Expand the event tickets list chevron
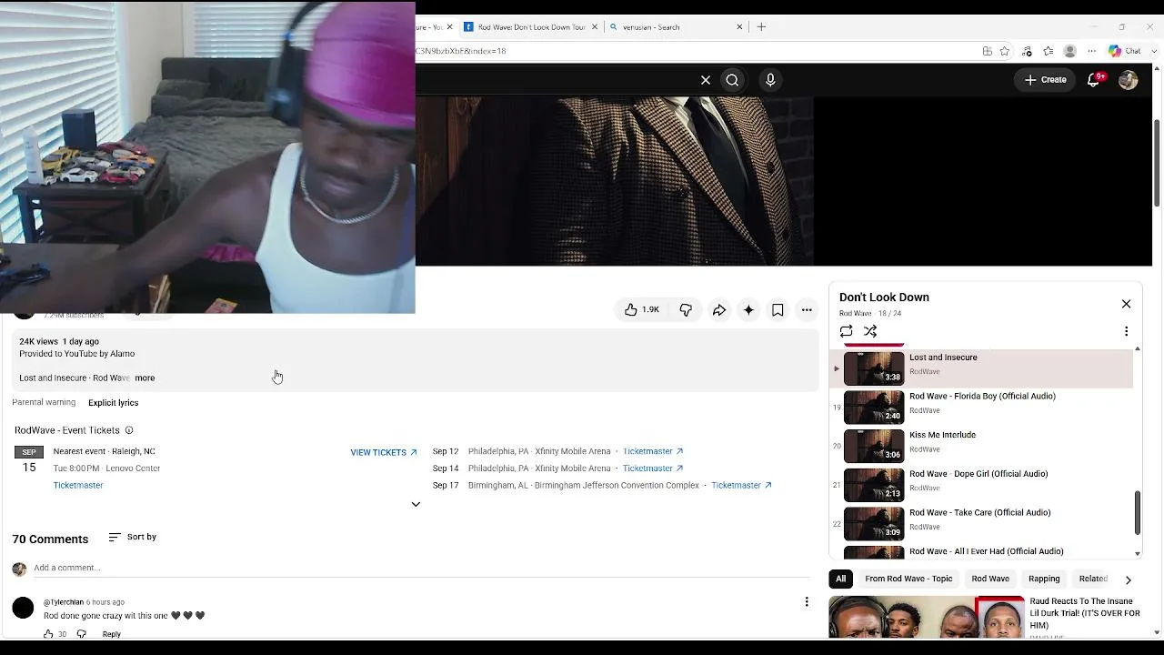Screen dimensions: 1164x655 click(x=416, y=504)
